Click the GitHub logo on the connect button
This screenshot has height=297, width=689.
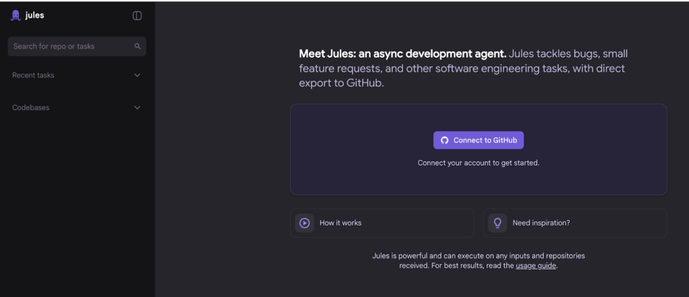(x=445, y=140)
